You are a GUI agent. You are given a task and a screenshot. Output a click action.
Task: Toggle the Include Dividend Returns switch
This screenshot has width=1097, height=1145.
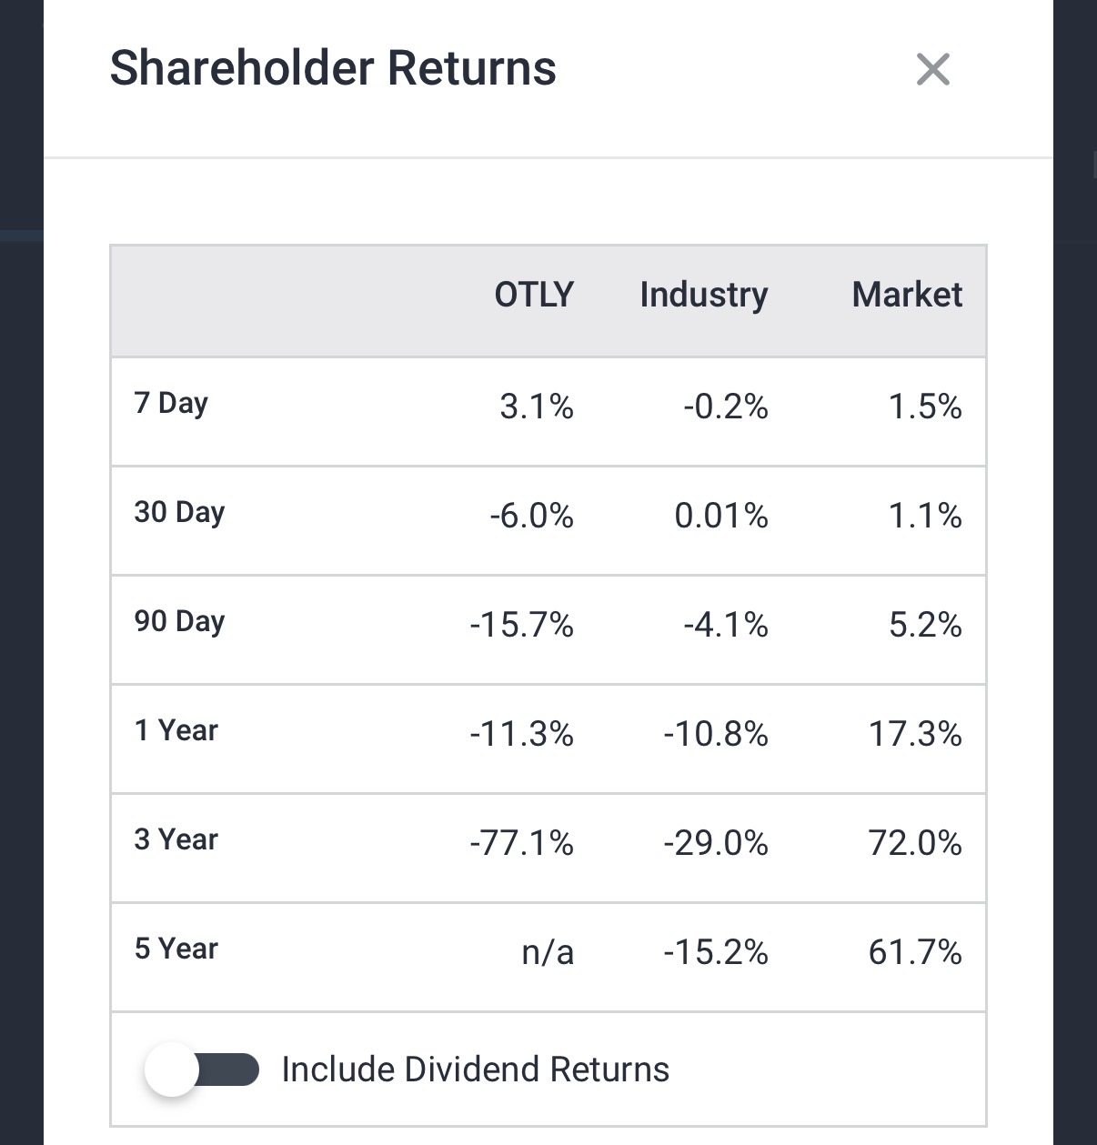click(x=202, y=1070)
